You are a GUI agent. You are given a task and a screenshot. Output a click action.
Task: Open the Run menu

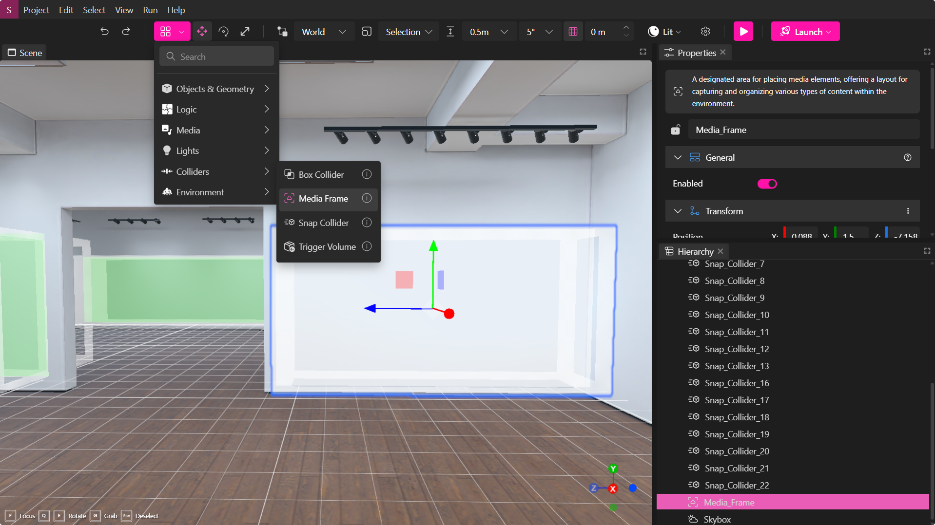click(150, 10)
